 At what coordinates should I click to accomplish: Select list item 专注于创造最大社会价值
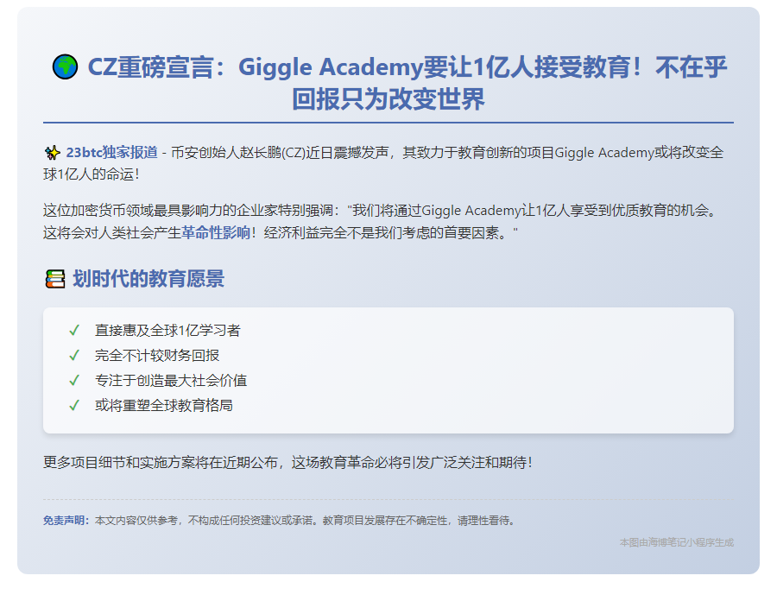171,381
